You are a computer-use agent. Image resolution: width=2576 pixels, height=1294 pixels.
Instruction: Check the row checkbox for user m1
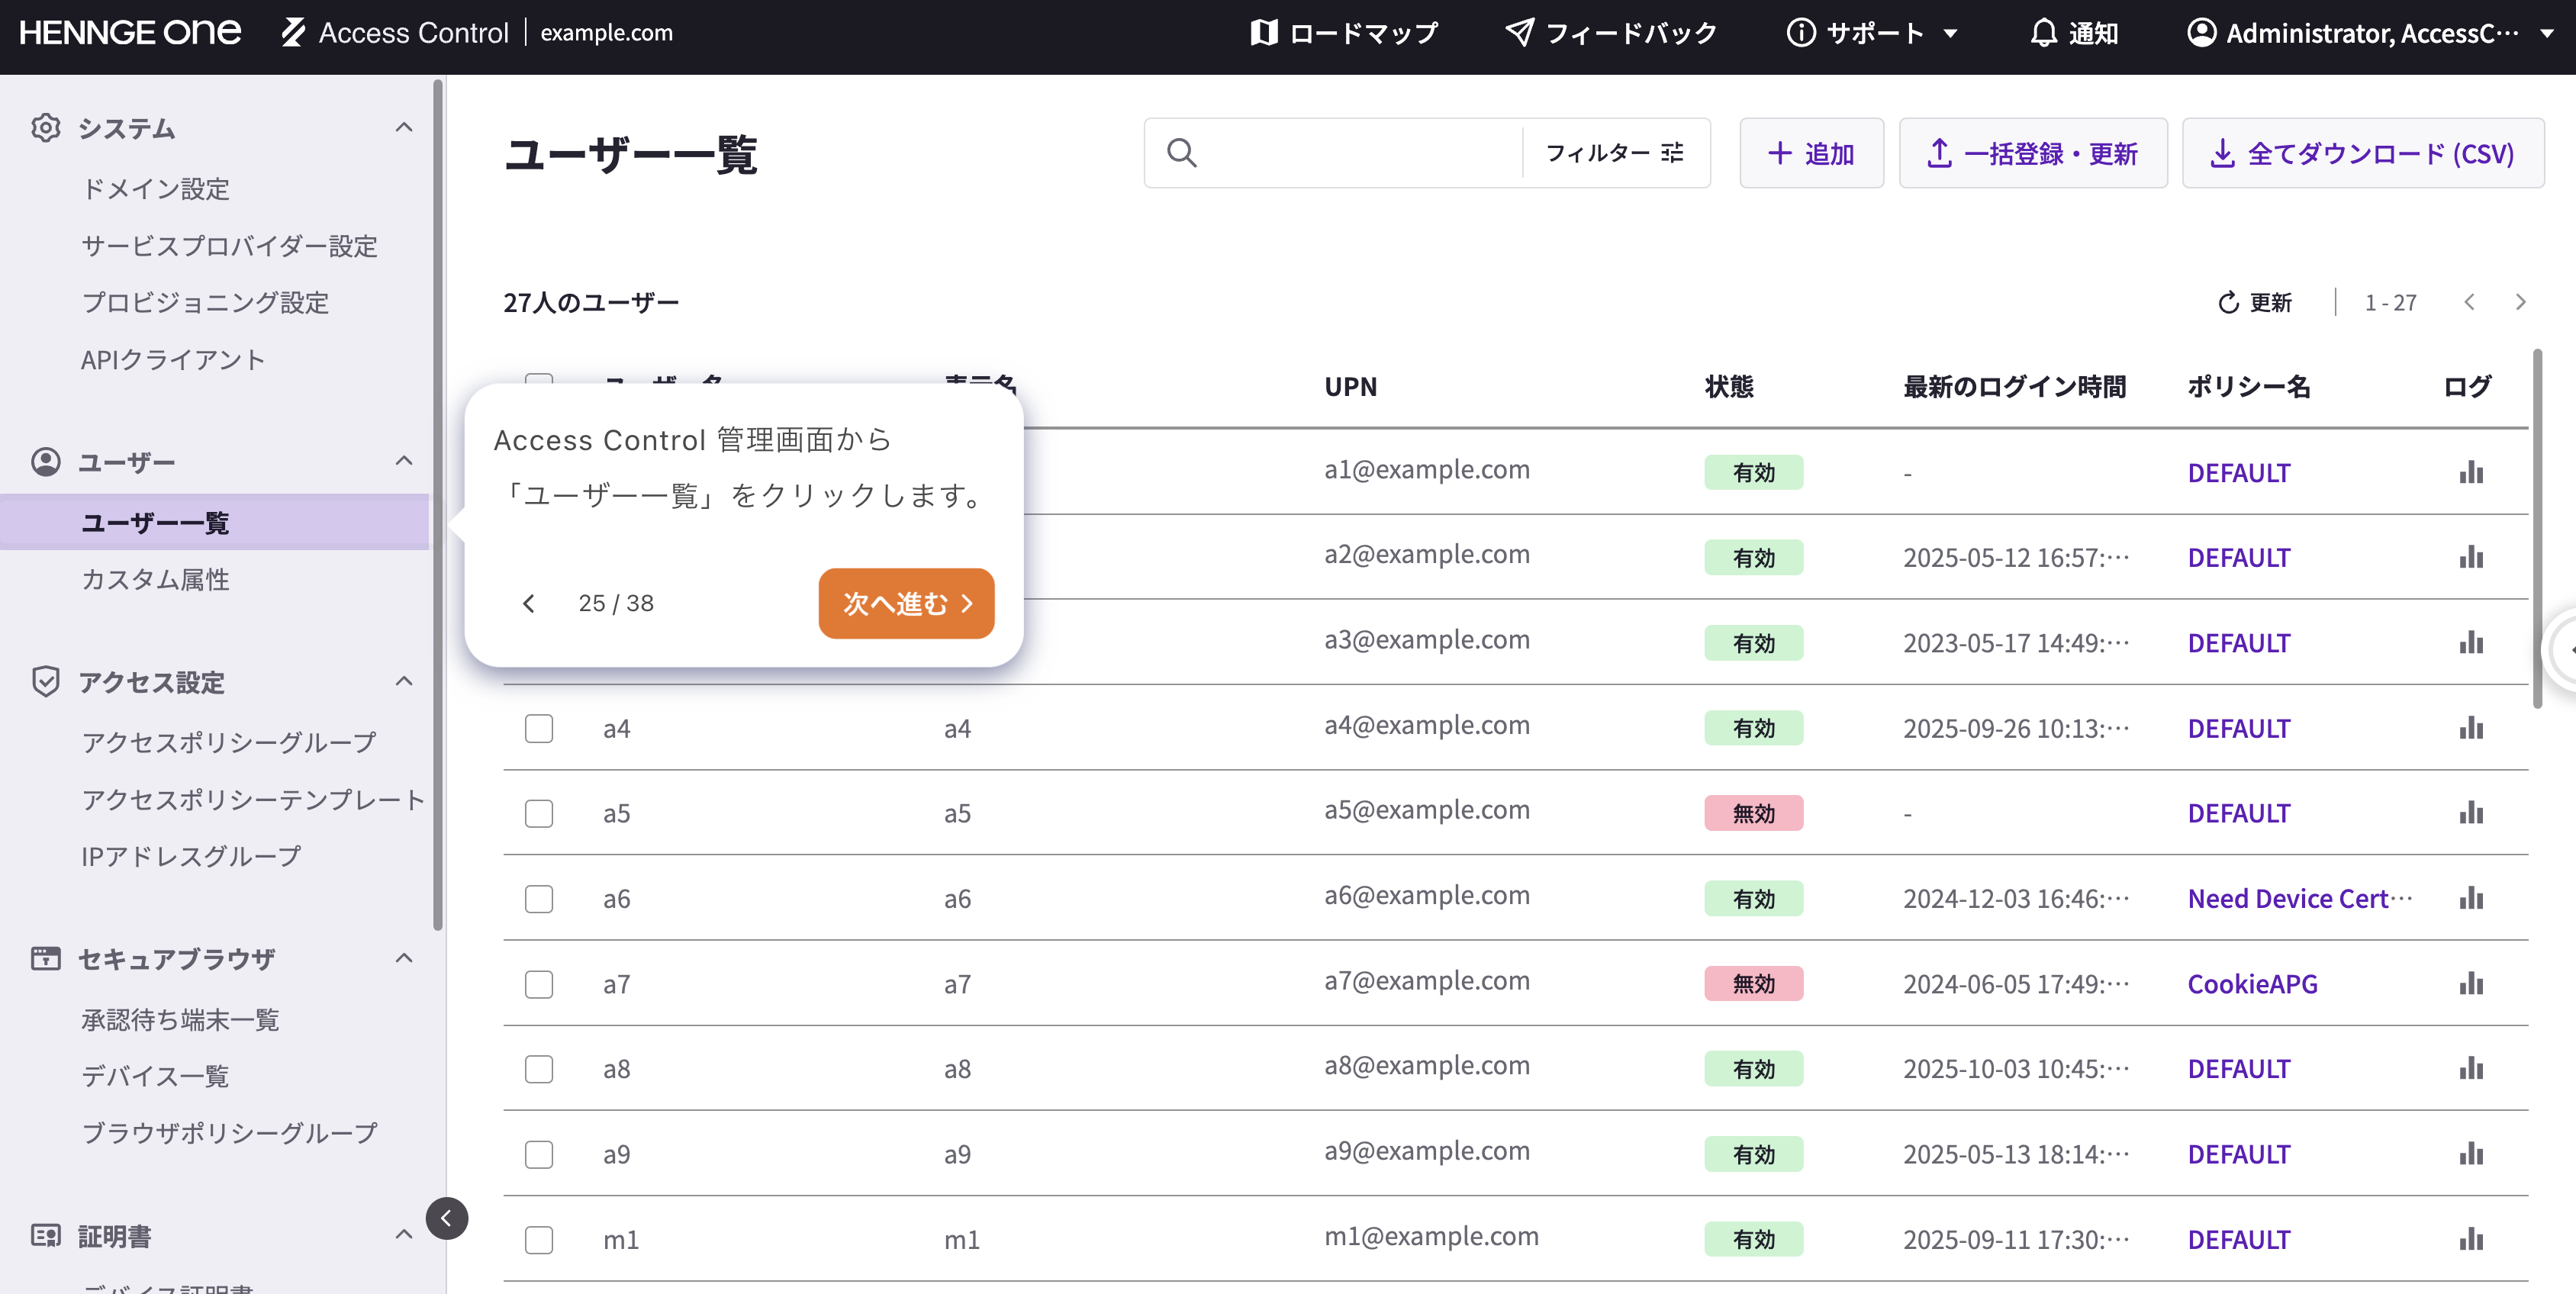click(539, 1239)
